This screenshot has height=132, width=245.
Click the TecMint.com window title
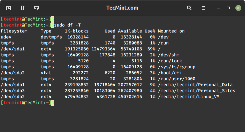[122, 8]
